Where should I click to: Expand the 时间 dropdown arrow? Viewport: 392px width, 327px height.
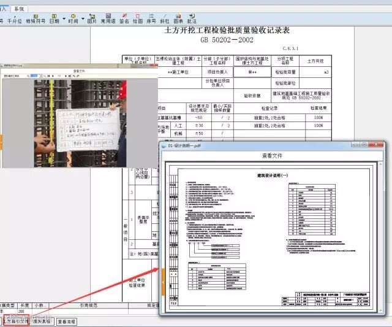point(83,19)
